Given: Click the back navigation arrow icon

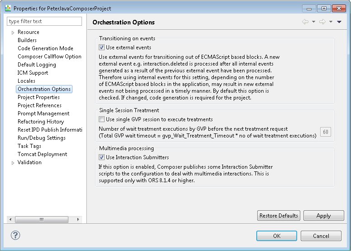Looking at the screenshot, I should pos(305,22).
